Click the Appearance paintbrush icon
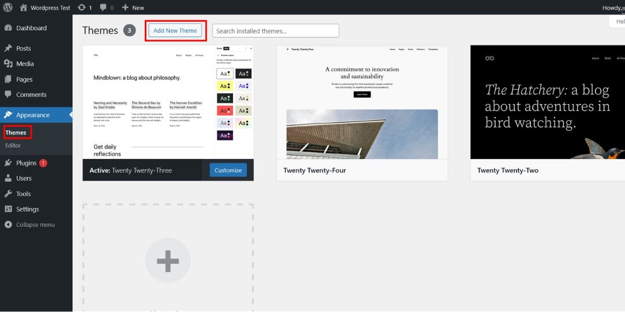Screen dimensions: 625x312 click(x=8, y=115)
